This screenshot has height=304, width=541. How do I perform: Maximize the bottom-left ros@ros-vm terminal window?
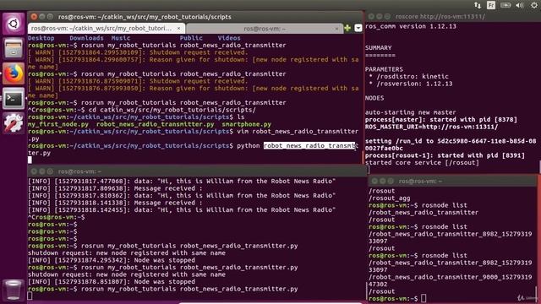50,171
